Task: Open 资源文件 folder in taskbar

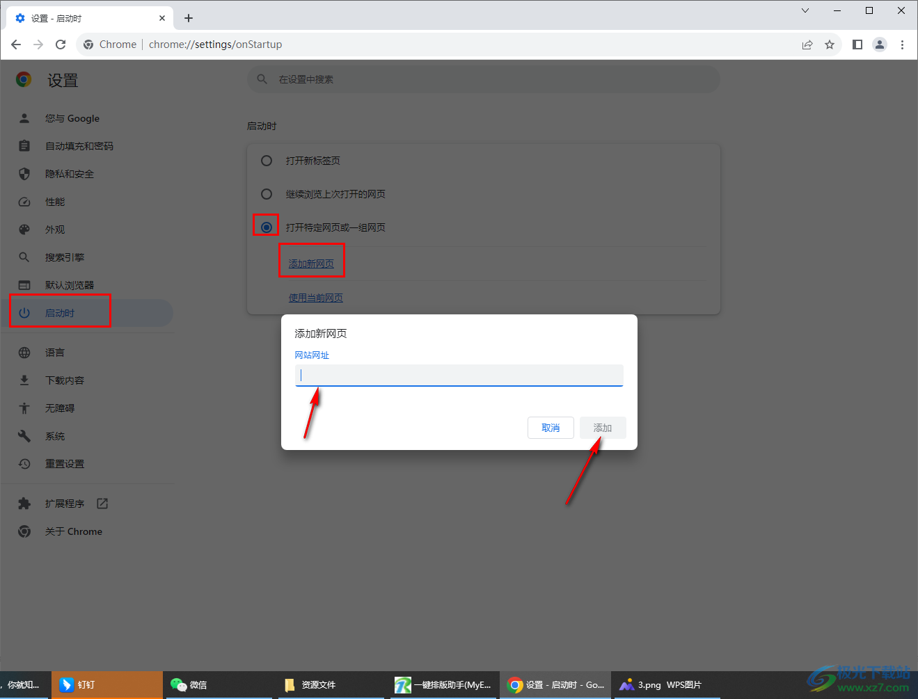Action: [x=330, y=685]
